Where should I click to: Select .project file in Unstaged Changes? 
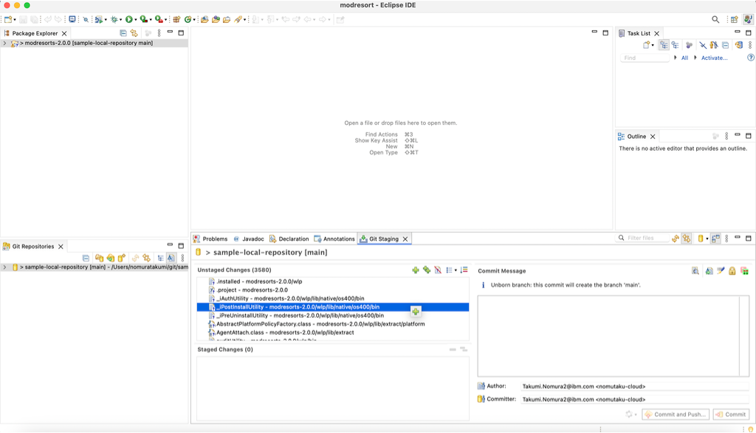click(x=333, y=290)
